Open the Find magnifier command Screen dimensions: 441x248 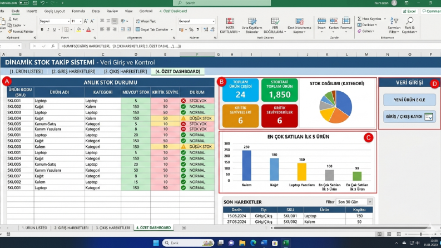pos(409,26)
